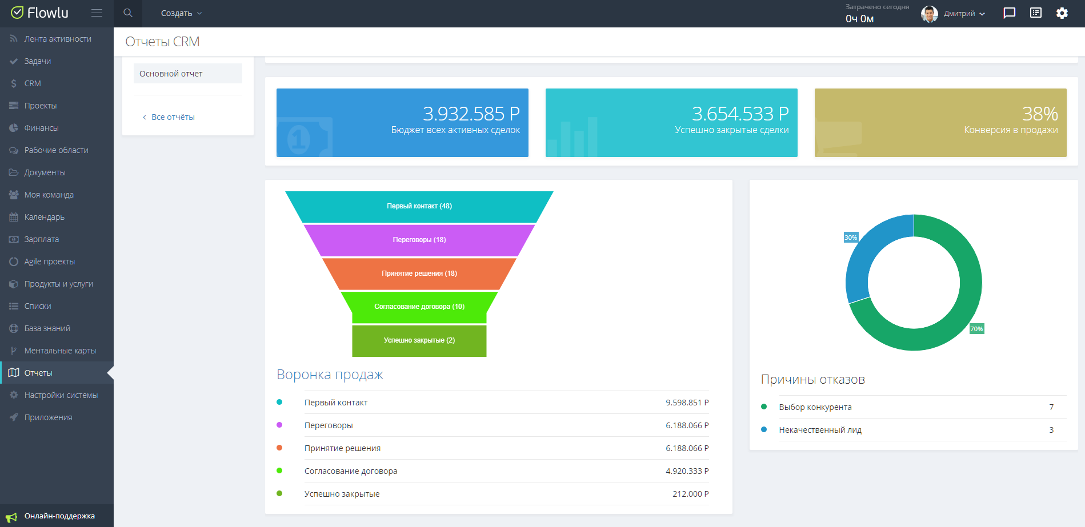Click Успешно закрытые сделки card
Viewport: 1085px width, 527px height.
click(x=671, y=123)
